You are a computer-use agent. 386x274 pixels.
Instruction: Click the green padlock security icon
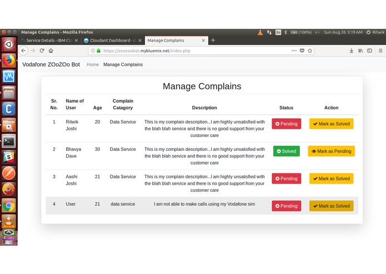pos(98,50)
